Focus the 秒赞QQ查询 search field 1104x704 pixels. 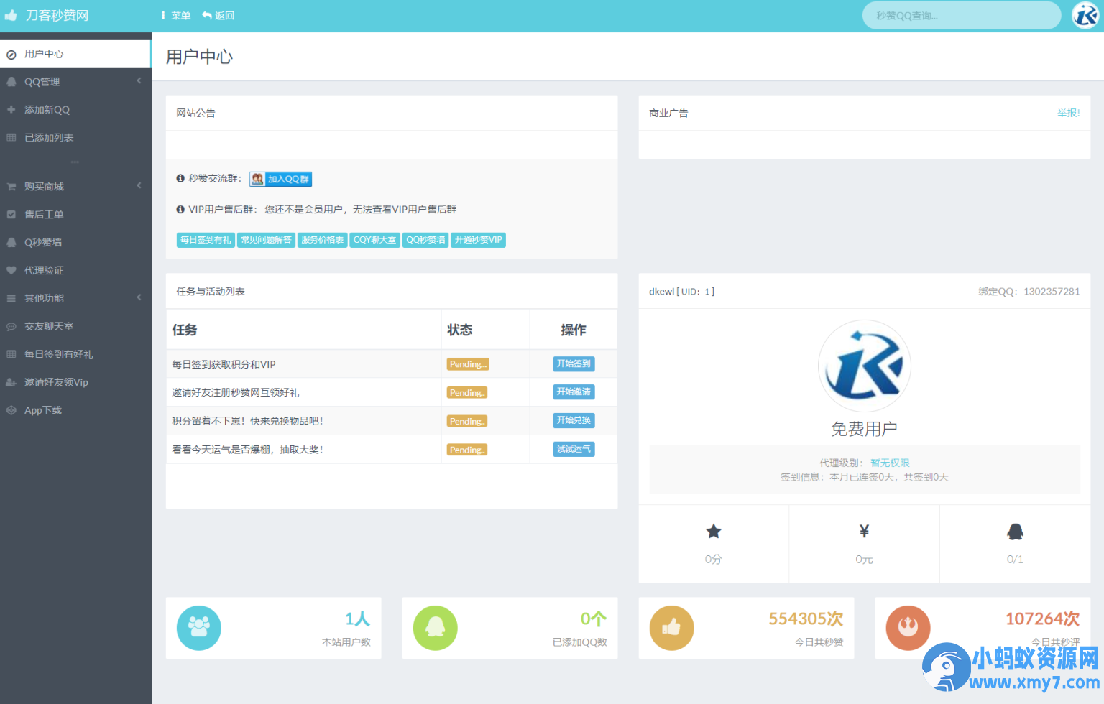pos(962,15)
